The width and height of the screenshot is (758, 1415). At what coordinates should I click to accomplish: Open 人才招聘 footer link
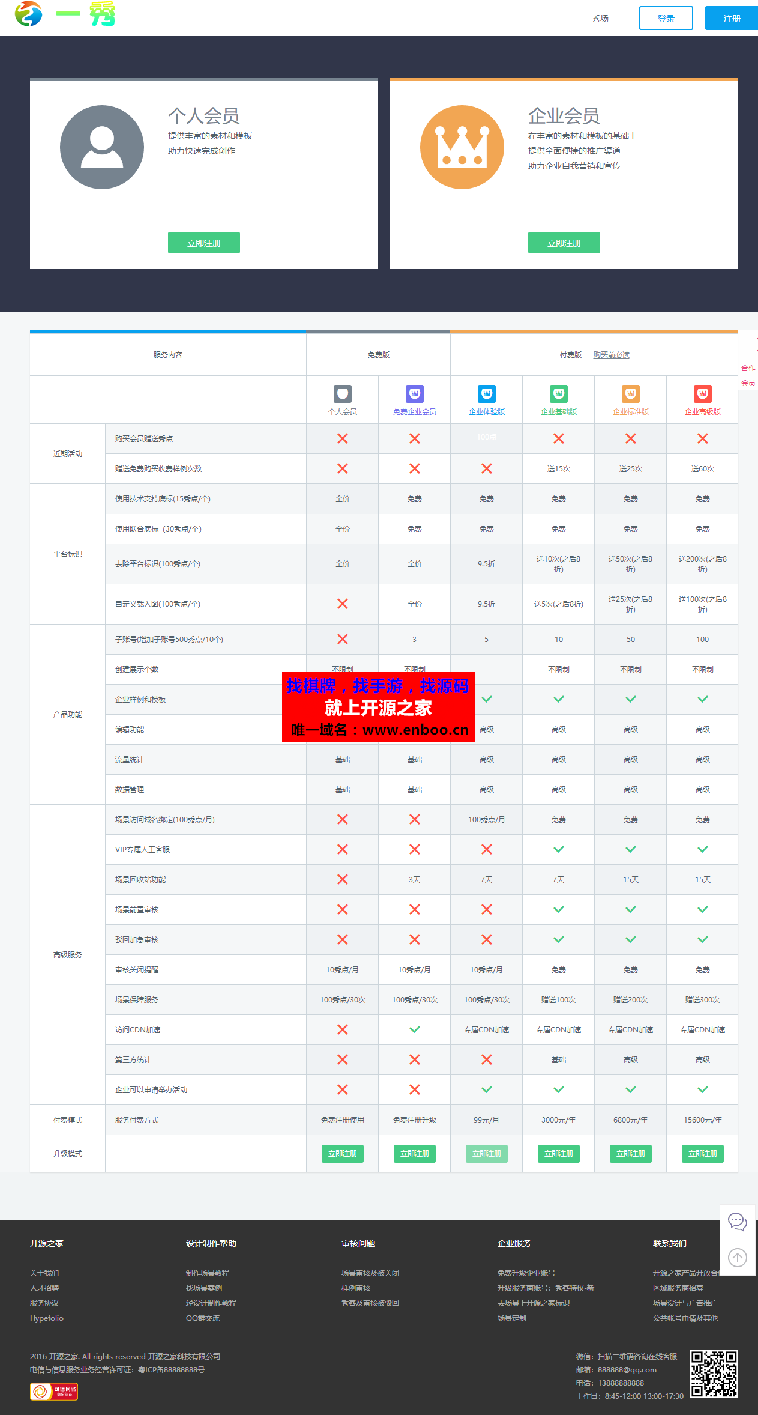pos(44,1288)
